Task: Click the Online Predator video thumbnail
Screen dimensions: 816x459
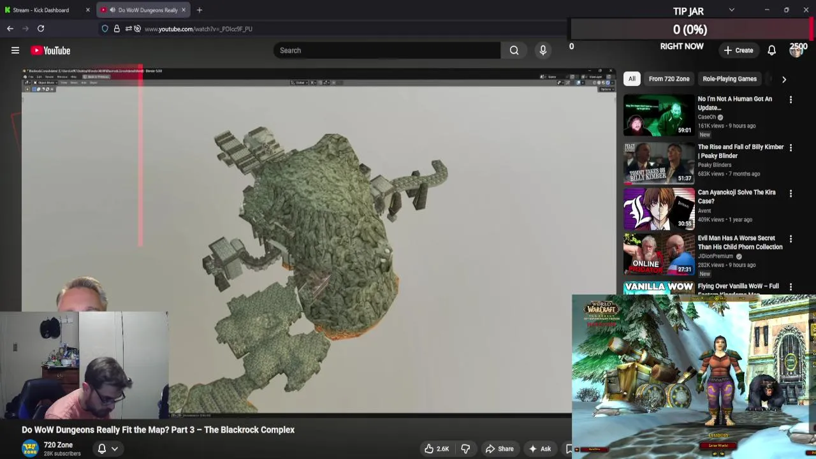Action: pos(659,254)
